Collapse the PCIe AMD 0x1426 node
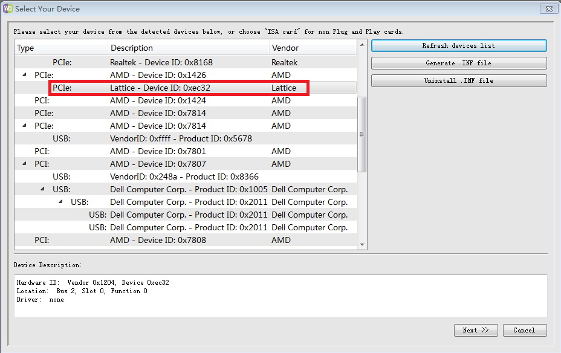This screenshot has height=353, width=561. click(x=25, y=75)
